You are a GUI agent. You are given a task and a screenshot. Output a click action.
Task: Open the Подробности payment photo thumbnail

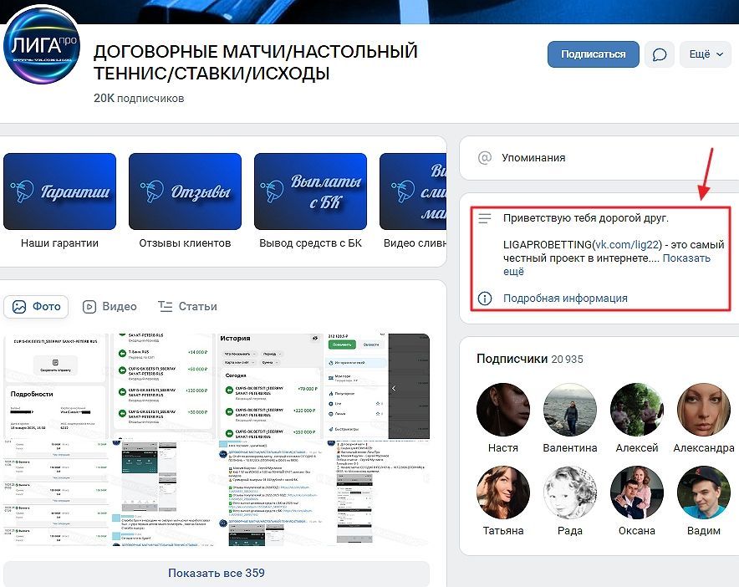[55, 386]
